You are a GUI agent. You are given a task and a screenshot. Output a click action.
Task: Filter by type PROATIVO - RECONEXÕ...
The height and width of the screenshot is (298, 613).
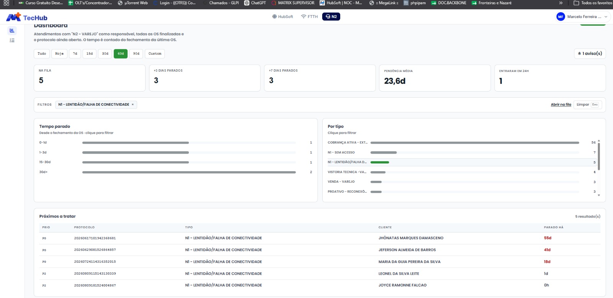coord(462,192)
